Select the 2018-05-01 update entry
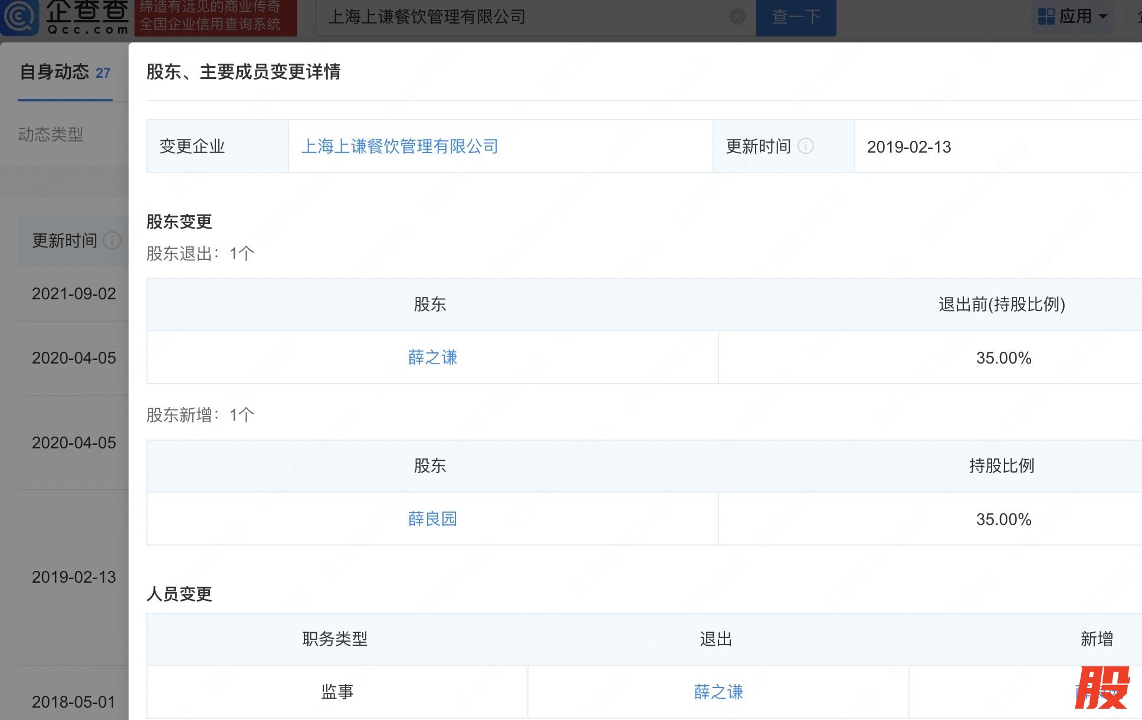The width and height of the screenshot is (1142, 720). point(74,702)
